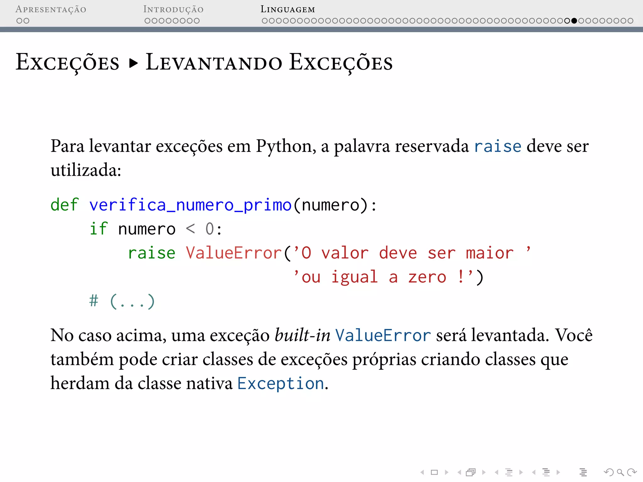Go to previous frame arrow
Viewport: 643px width, 482px height.
(x=459, y=472)
